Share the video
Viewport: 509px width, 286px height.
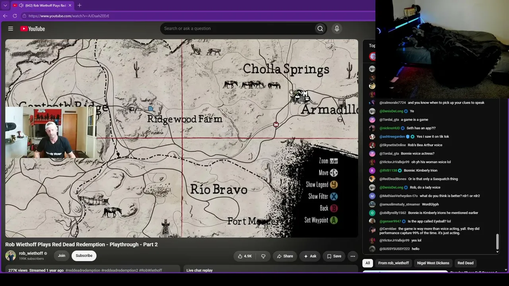pyautogui.click(x=285, y=256)
